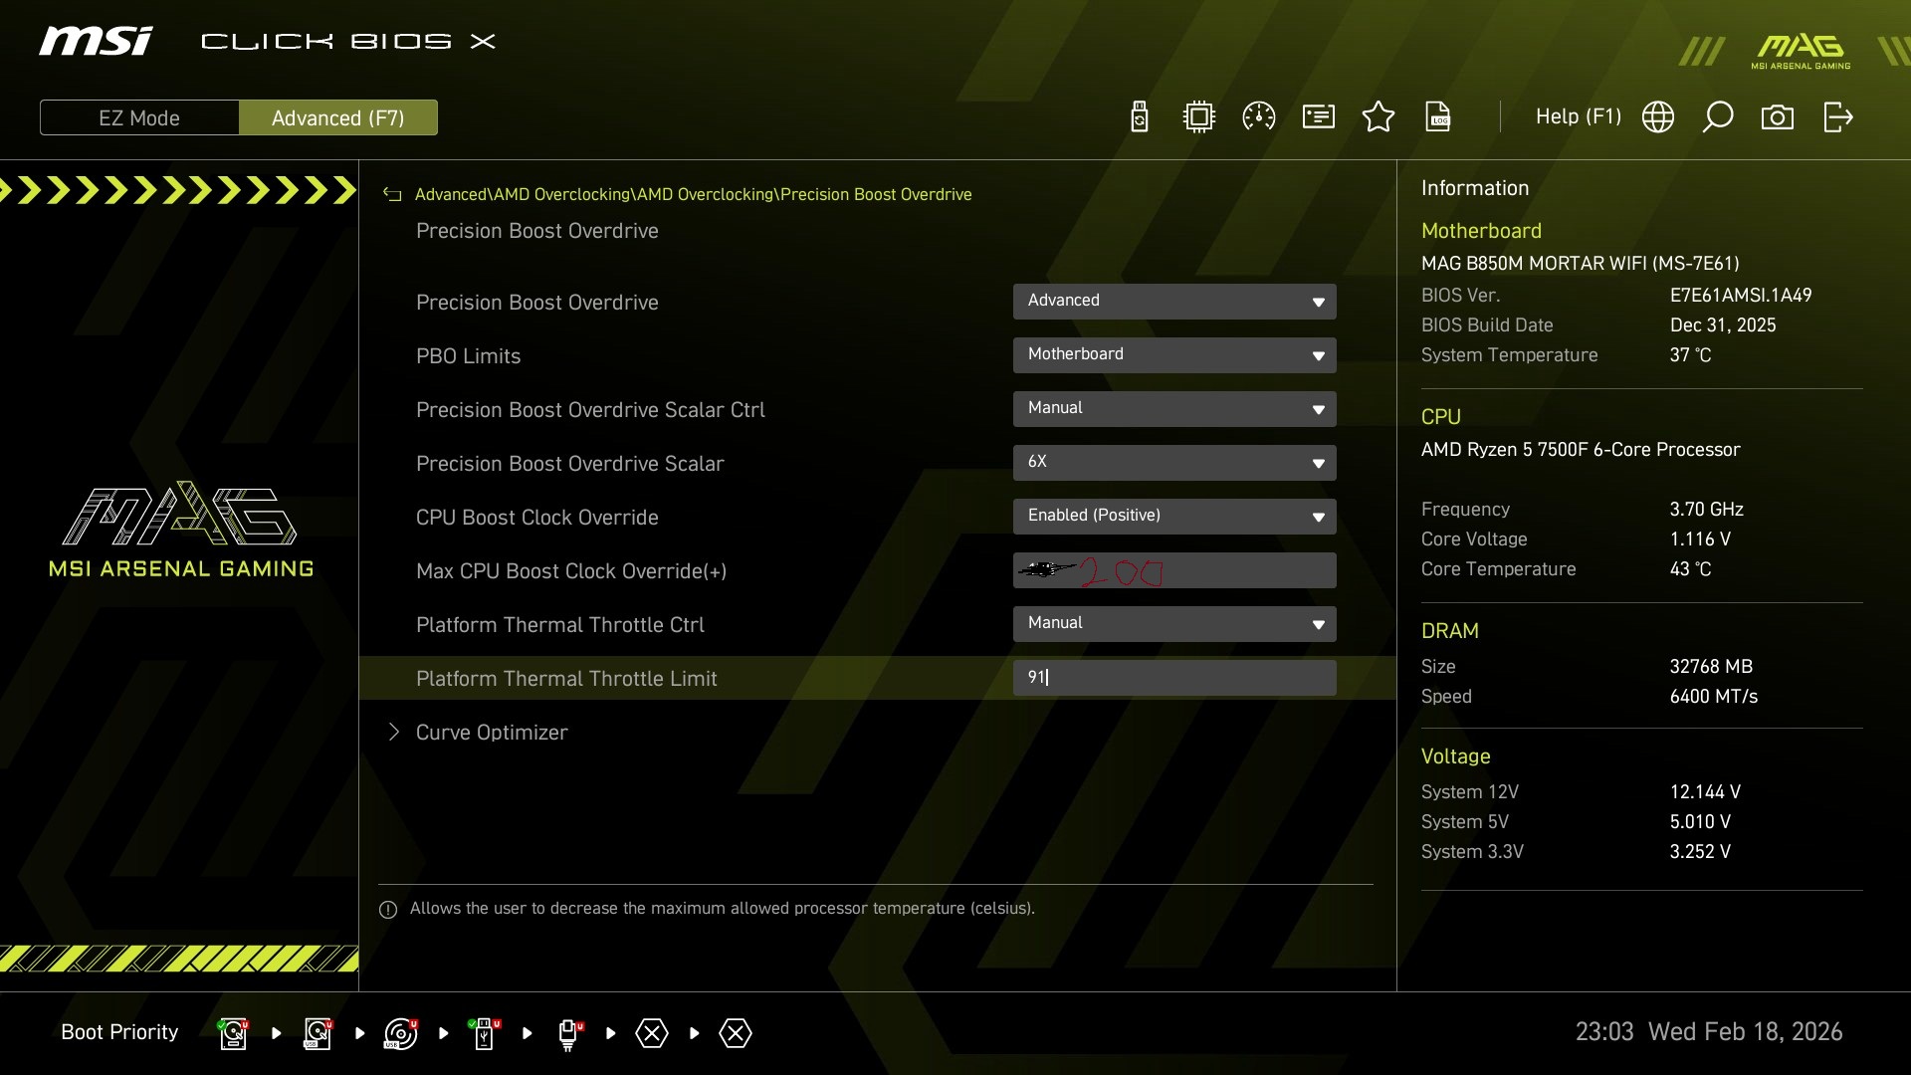Click the star favorites icon
Viewport: 1911px width, 1075px height.
pyautogui.click(x=1379, y=117)
